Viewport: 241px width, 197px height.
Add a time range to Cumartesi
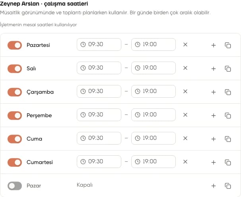[213, 162]
